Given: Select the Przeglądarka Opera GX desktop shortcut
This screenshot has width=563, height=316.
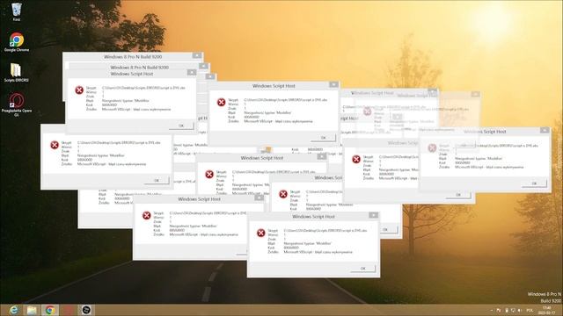Looking at the screenshot, I should tap(17, 104).
